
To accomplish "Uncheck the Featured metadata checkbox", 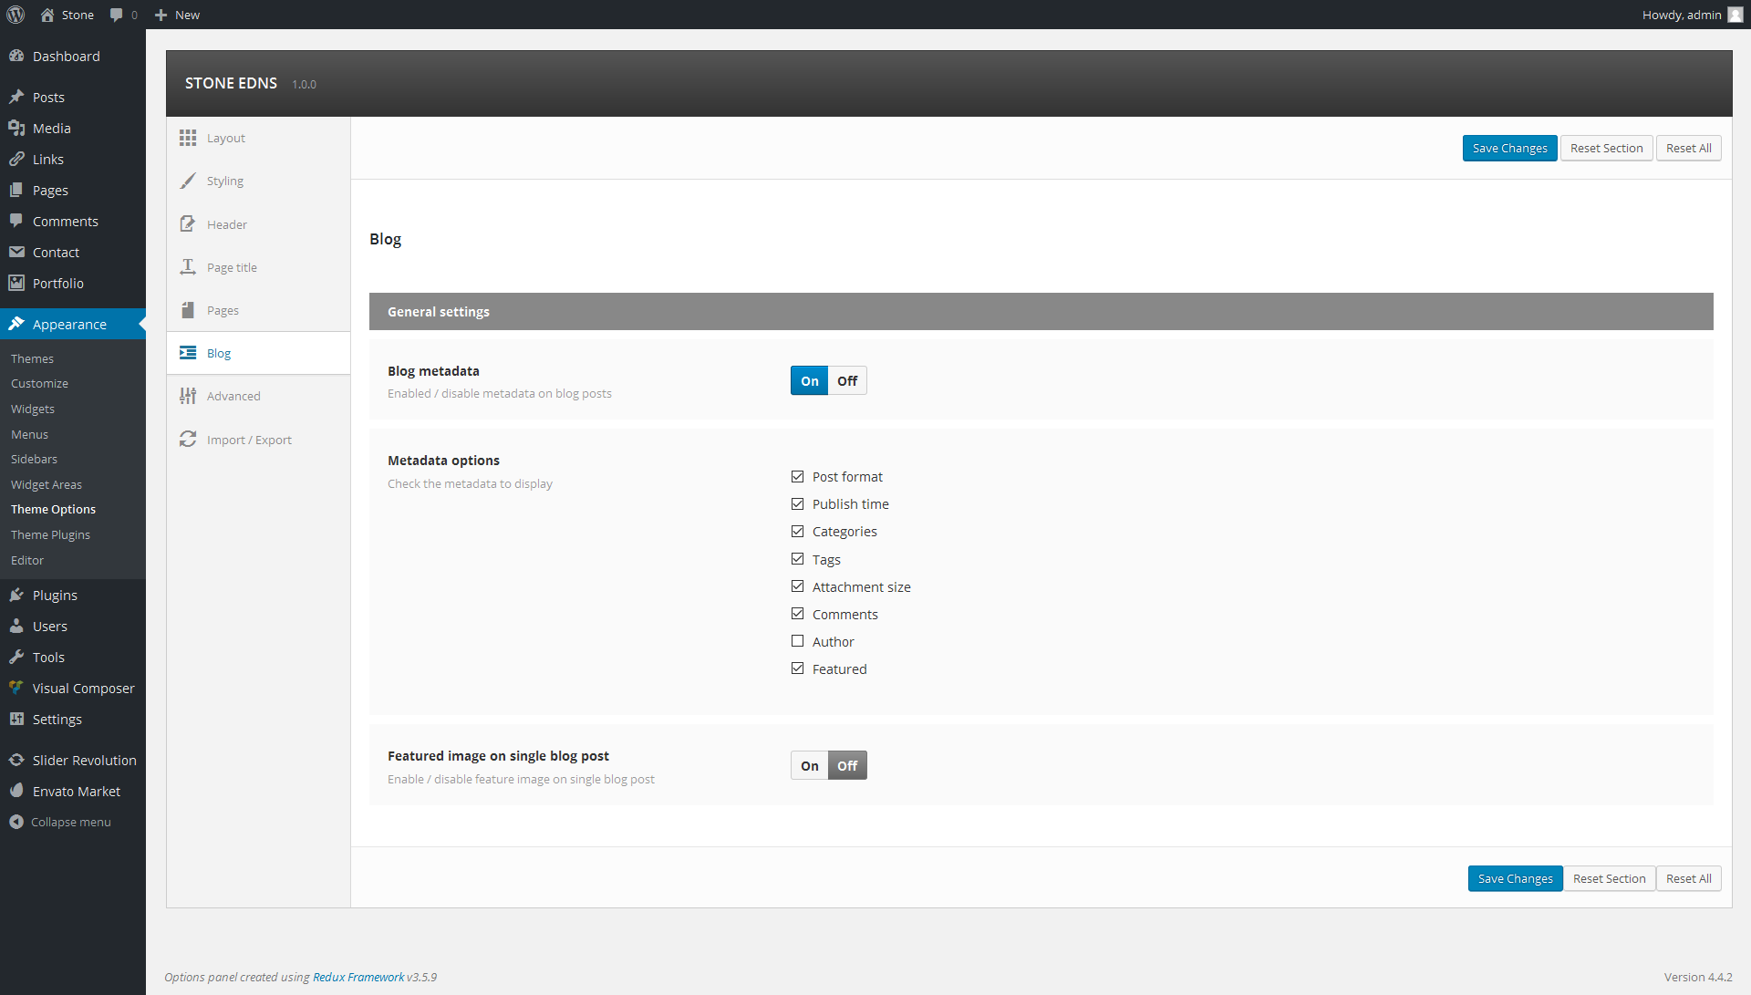I will (x=798, y=669).
